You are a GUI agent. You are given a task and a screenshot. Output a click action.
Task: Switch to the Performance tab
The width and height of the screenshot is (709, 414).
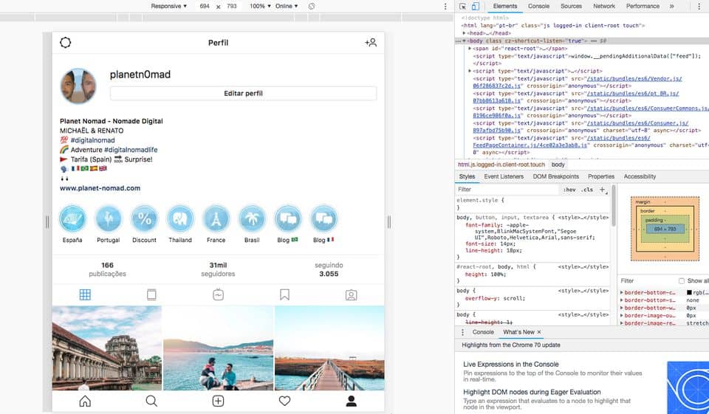click(643, 7)
